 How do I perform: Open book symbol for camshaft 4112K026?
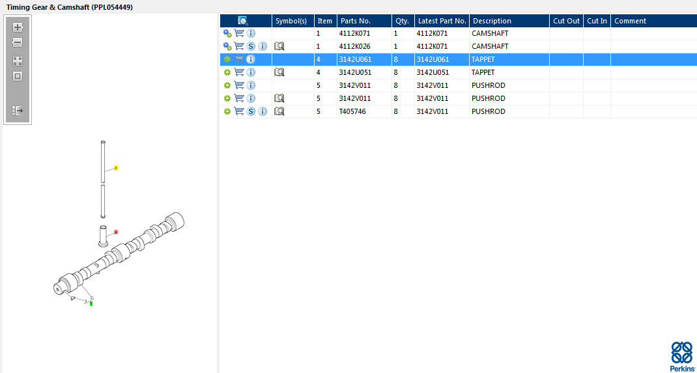pyautogui.click(x=279, y=46)
